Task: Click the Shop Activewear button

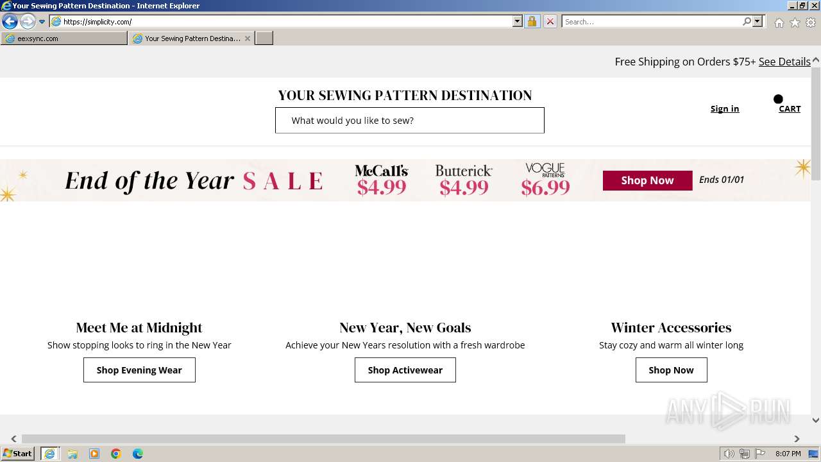Action: pos(405,370)
